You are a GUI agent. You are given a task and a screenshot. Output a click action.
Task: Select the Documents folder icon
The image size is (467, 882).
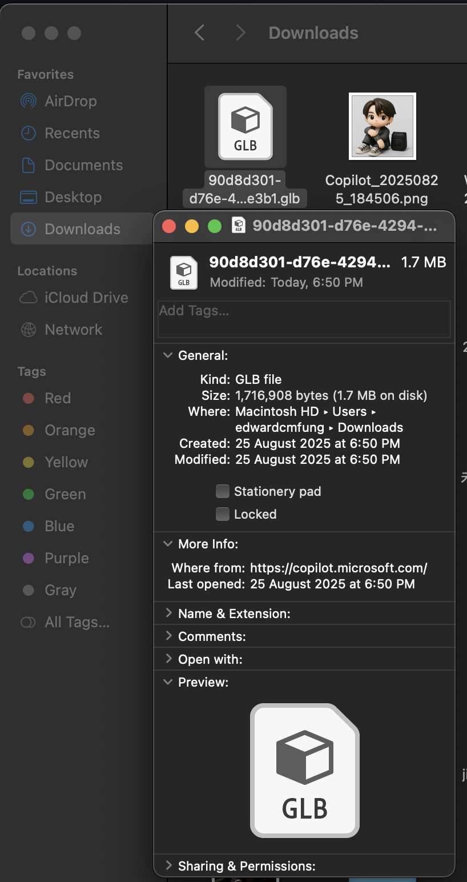click(x=28, y=165)
